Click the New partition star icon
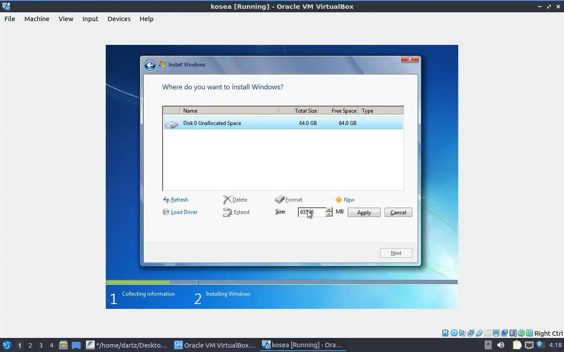The image size is (564, 352). coord(338,200)
